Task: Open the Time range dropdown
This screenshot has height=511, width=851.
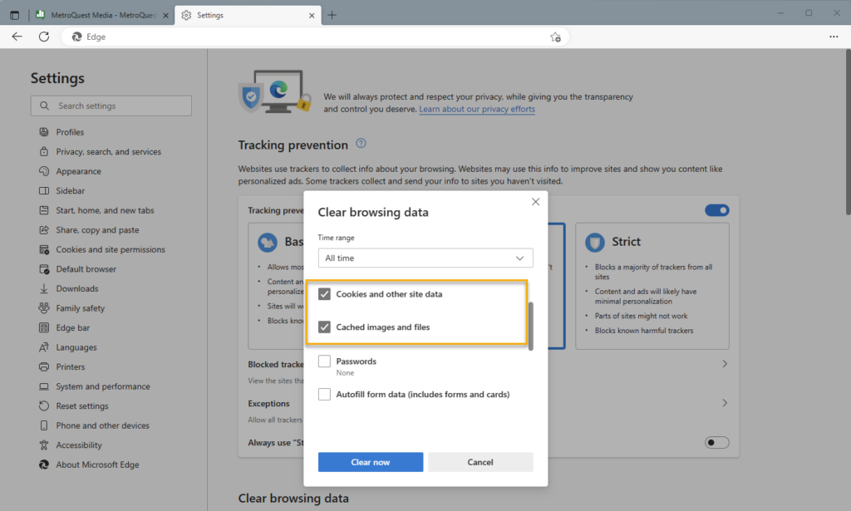Action: (425, 258)
